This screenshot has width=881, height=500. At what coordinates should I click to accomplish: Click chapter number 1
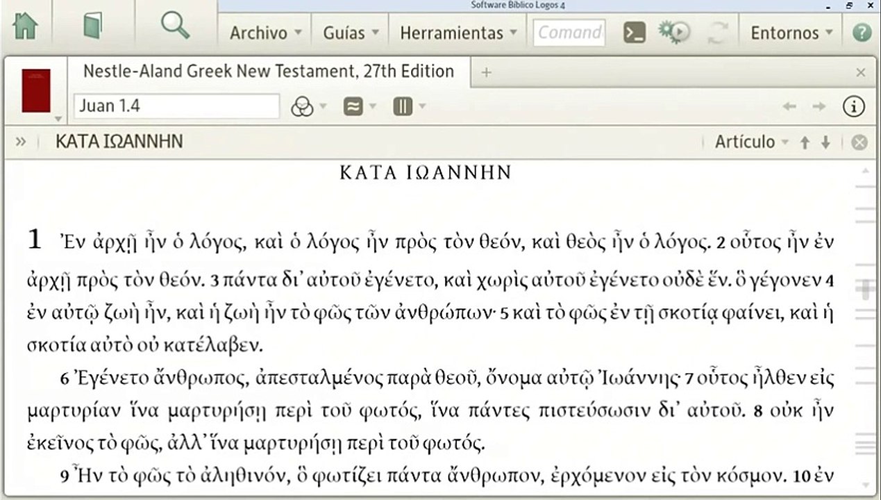tap(35, 240)
